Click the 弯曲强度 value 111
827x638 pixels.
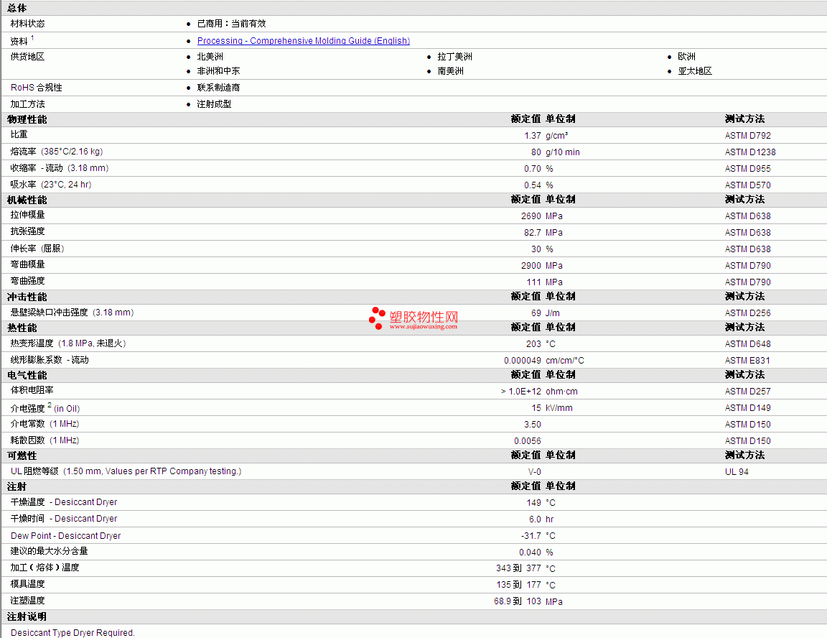tap(534, 282)
